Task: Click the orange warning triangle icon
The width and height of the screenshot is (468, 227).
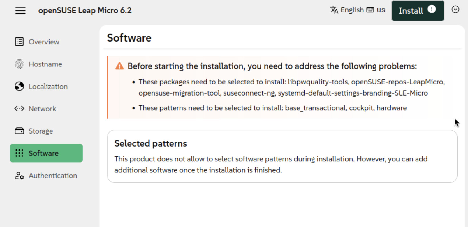Action: 119,66
